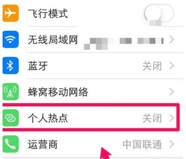Viewport: 186px width, 159px height.
Task: Expand the 个人热点 row chevron
Action: [172, 118]
